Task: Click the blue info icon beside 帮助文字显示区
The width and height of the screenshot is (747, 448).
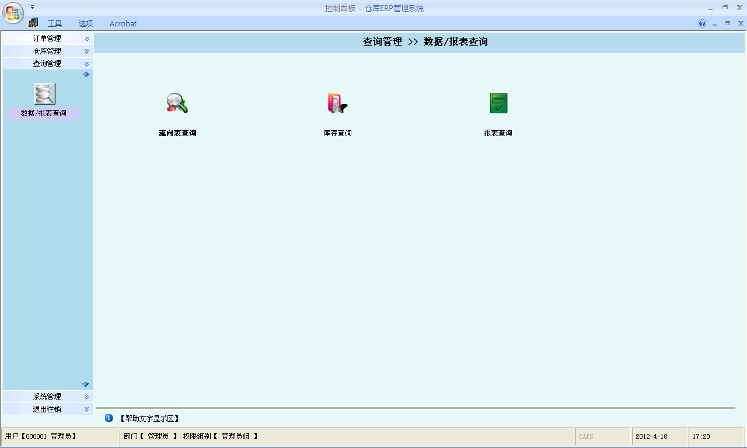Action: (x=109, y=418)
